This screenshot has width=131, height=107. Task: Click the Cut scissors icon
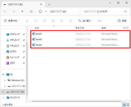27,21
